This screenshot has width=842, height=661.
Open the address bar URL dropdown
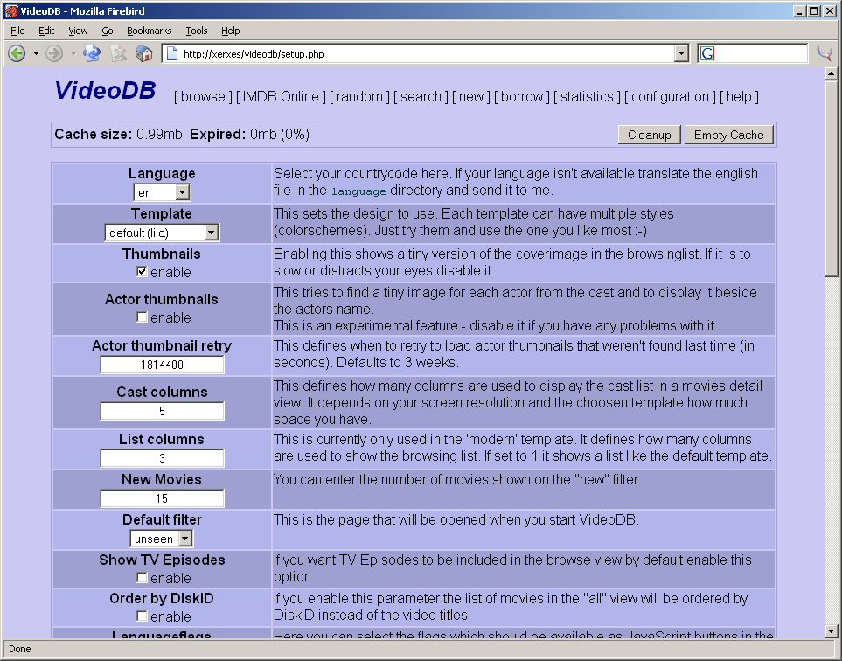point(681,53)
